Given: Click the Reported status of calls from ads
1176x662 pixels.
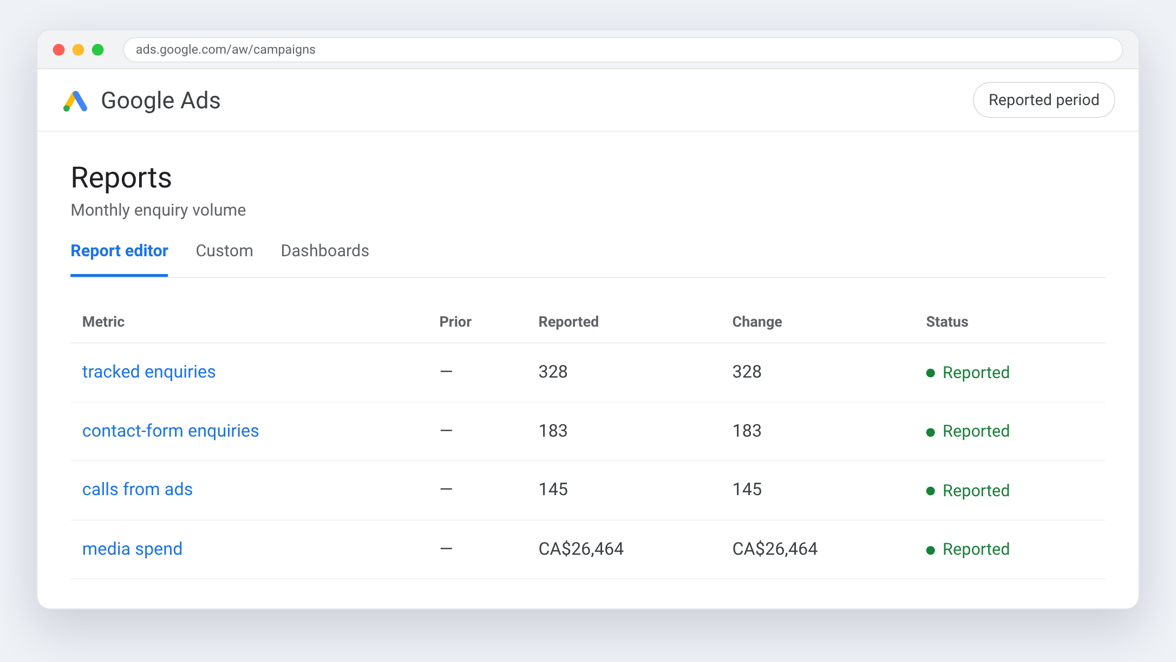Looking at the screenshot, I should [x=968, y=491].
